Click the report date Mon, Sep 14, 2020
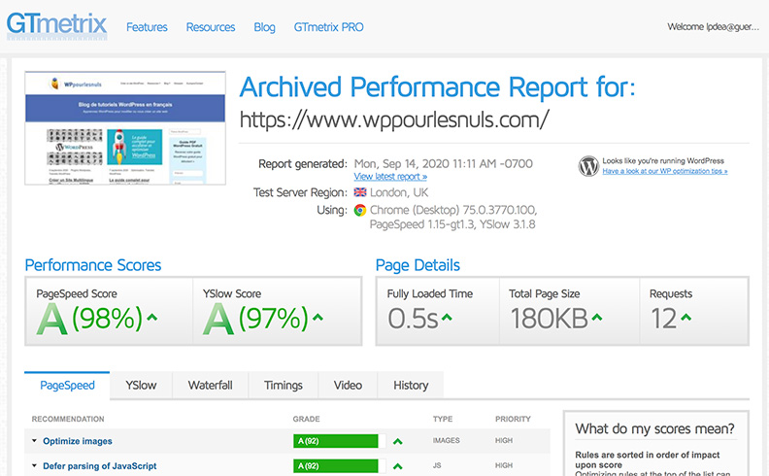 444,163
